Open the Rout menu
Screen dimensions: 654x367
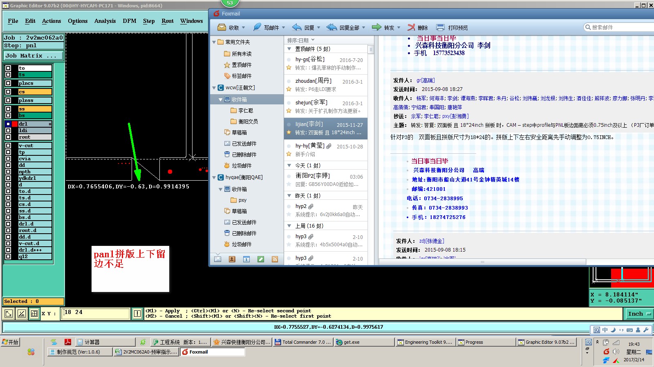[x=168, y=21]
